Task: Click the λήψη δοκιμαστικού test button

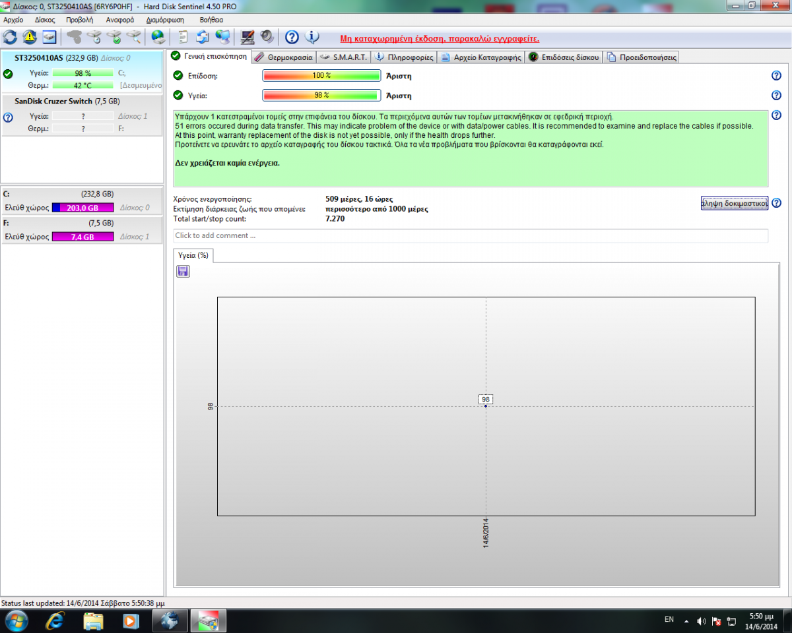Action: (x=734, y=203)
